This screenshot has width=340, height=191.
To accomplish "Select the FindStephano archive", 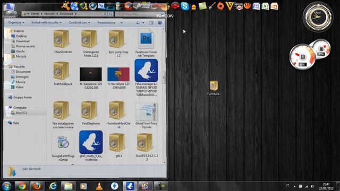I will point(91,113).
